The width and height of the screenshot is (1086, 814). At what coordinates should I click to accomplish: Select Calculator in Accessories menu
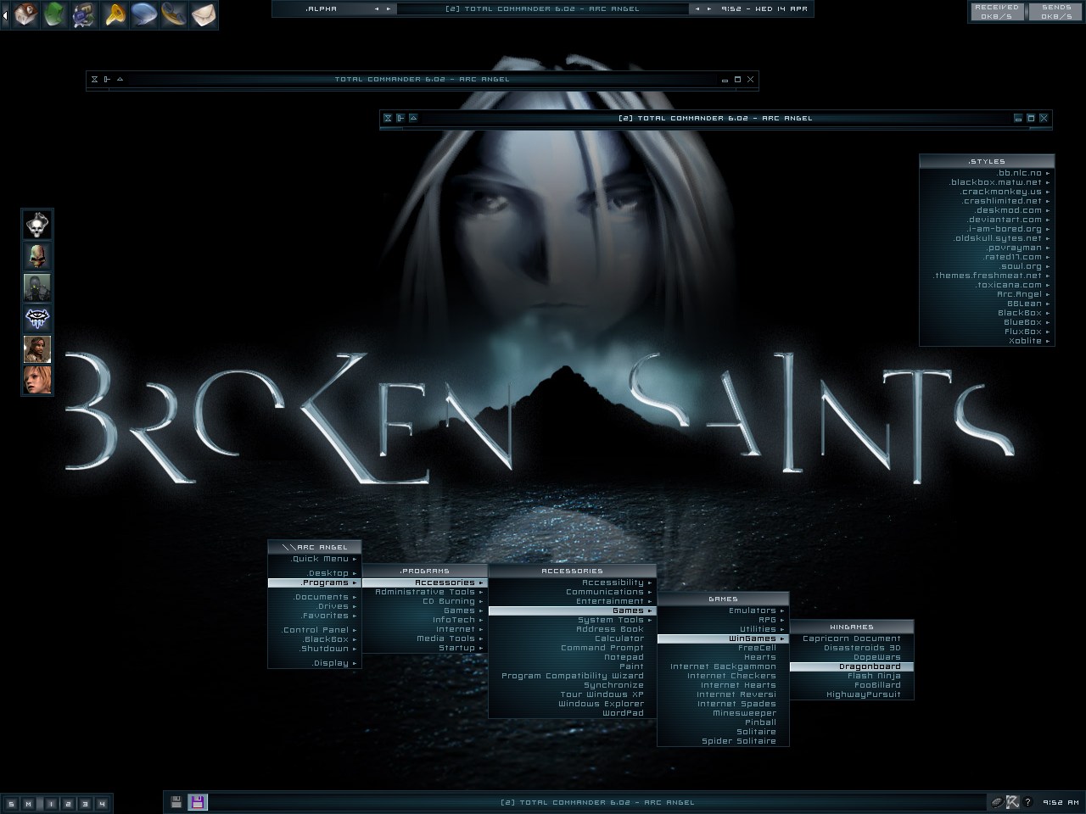coord(572,638)
